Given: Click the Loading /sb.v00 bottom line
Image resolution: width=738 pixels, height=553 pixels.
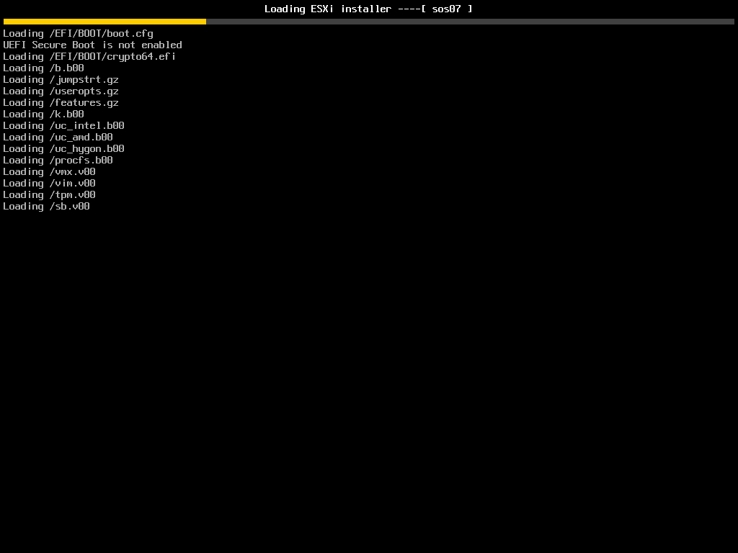Looking at the screenshot, I should [x=47, y=206].
